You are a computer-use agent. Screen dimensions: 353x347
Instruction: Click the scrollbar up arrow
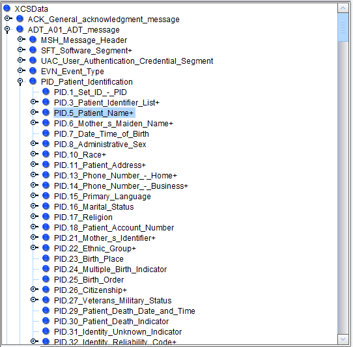click(x=343, y=8)
